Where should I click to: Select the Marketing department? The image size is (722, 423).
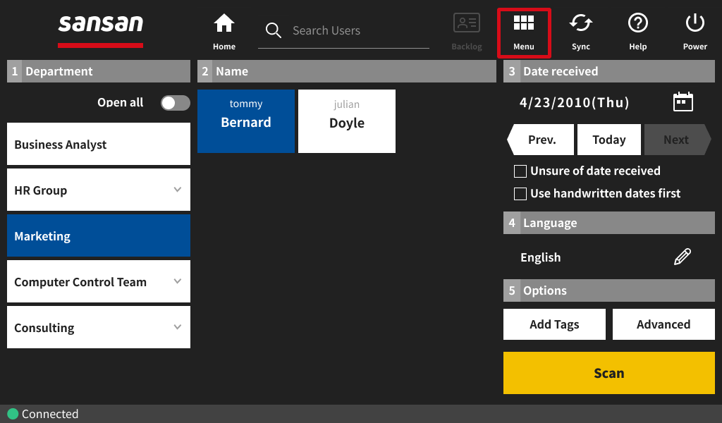coord(99,235)
